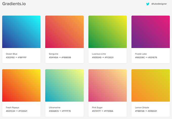
Task: Click hex codes #009245 → #FCEE21
Action: (103, 57)
